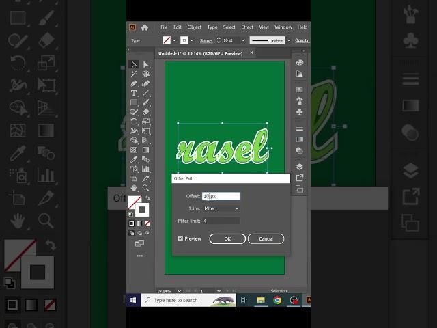This screenshot has width=437, height=328.
Task: Select the Symbol Sprayer tool
Action: (x=134, y=169)
